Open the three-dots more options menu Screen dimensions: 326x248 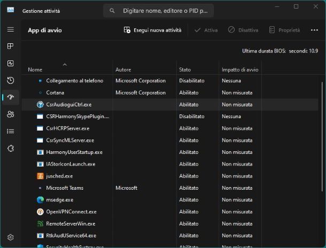click(x=314, y=30)
